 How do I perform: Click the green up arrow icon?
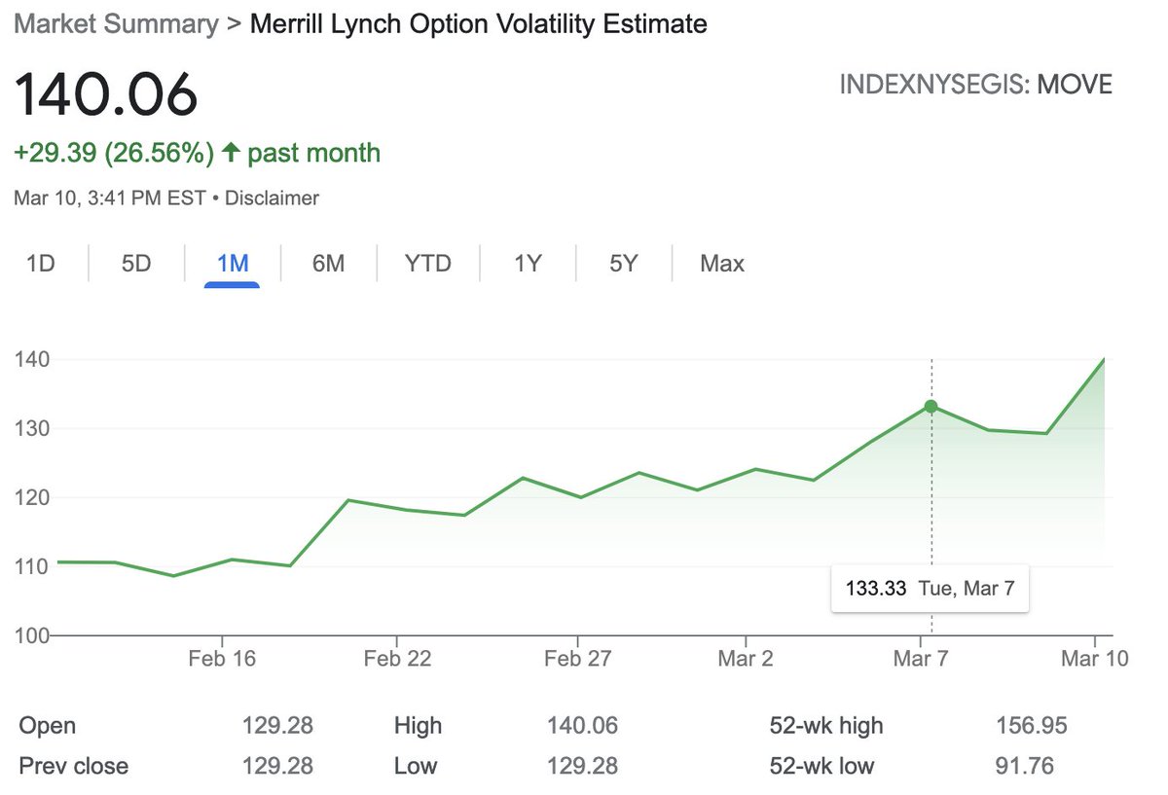231,153
